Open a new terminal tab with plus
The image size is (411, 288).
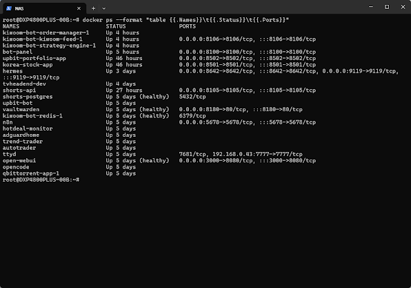(93, 8)
